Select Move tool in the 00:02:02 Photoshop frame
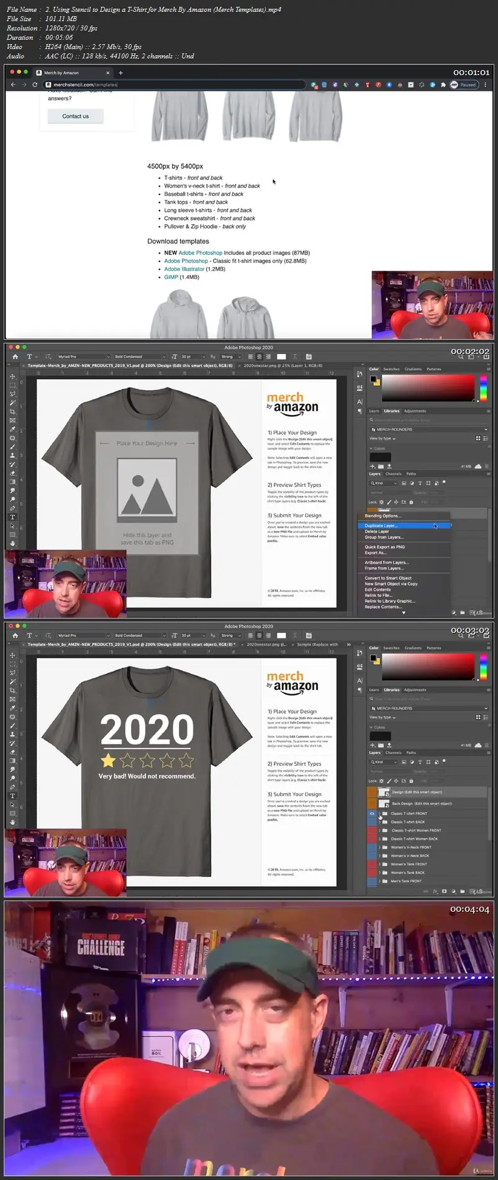Image resolution: width=498 pixels, height=1180 pixels. click(x=12, y=376)
